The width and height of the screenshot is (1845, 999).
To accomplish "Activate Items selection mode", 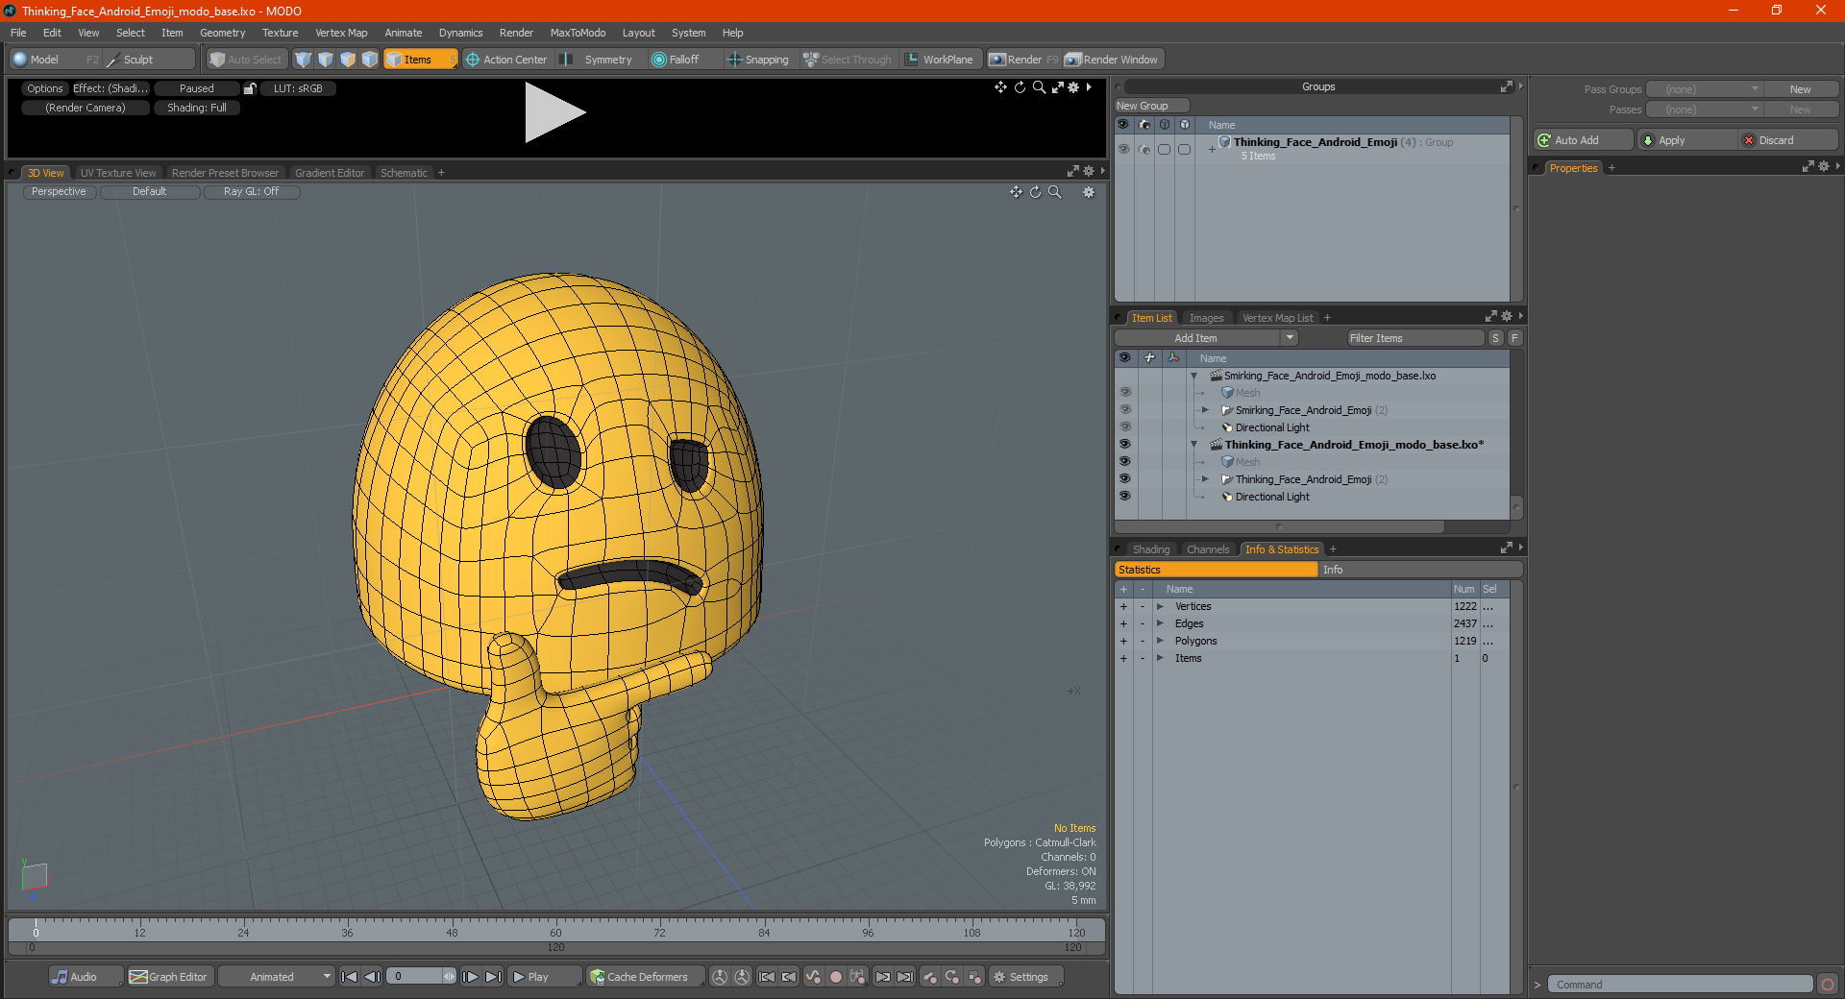I will pos(420,60).
